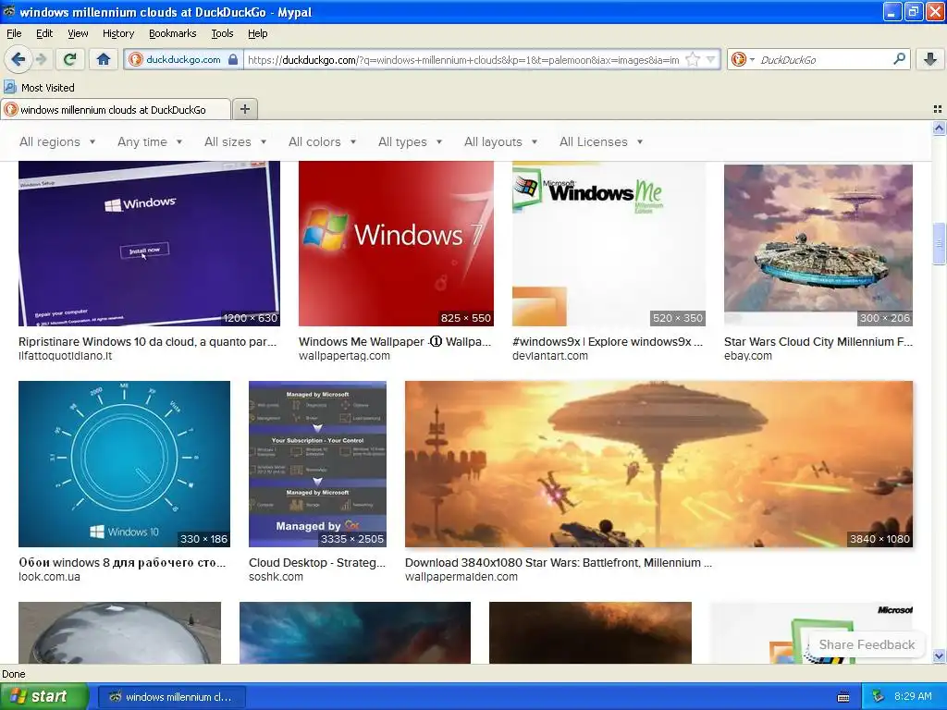947x710 pixels.
Task: Click the page scrollbar thumb
Action: (939, 243)
